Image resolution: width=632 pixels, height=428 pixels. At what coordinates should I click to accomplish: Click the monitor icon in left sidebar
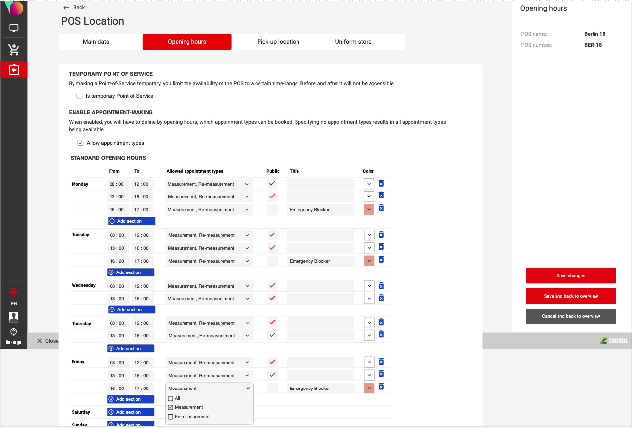pyautogui.click(x=14, y=29)
